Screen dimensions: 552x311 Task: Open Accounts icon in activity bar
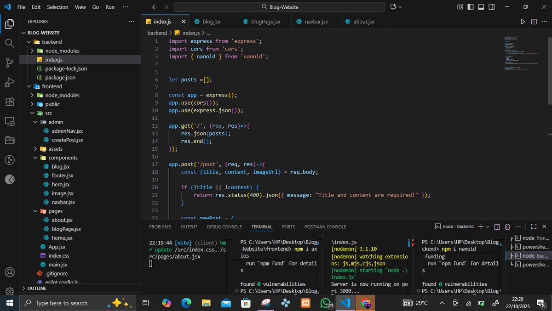(9, 273)
